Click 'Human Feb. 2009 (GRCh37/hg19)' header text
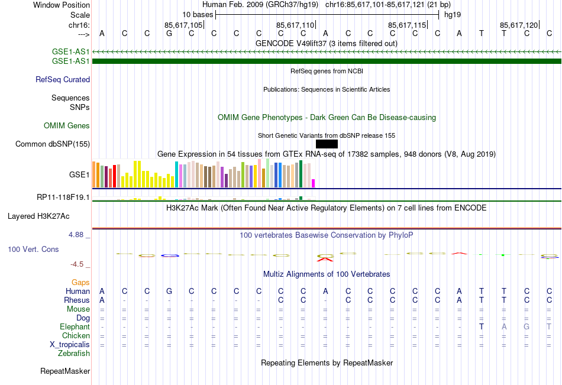Image resolution: width=562 pixels, height=385 pixels. tap(260, 5)
